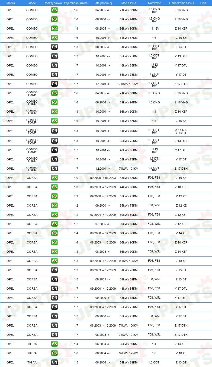This screenshot has width=212, height=367.
Task: Select ON diesel icon in COMBO 08.2005 Z 13 DT row
Action: click(54, 47)
